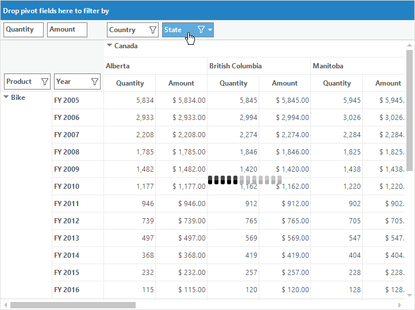
Task: Open the State field dropdown arrow
Action: pyautogui.click(x=210, y=30)
